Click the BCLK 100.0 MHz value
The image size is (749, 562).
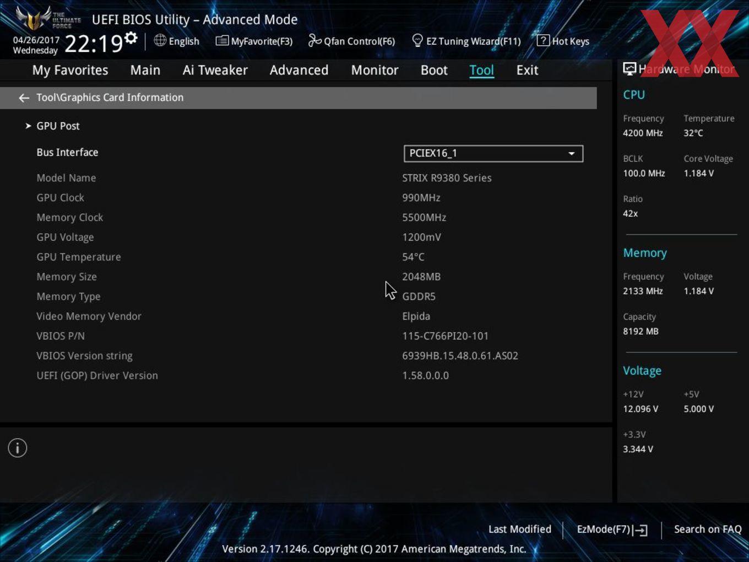click(x=644, y=174)
